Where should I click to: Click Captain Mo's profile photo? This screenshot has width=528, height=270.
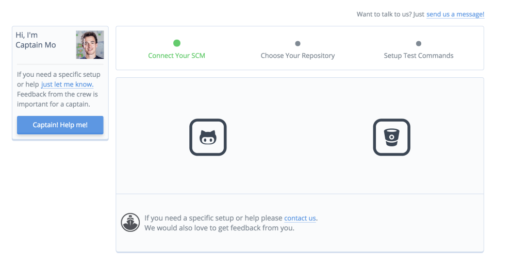(90, 45)
